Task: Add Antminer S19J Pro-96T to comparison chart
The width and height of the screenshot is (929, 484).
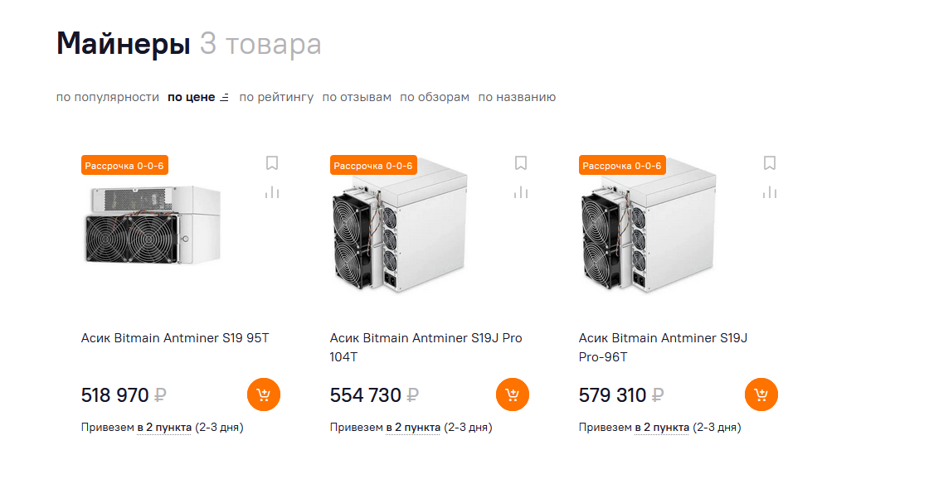Action: click(770, 192)
